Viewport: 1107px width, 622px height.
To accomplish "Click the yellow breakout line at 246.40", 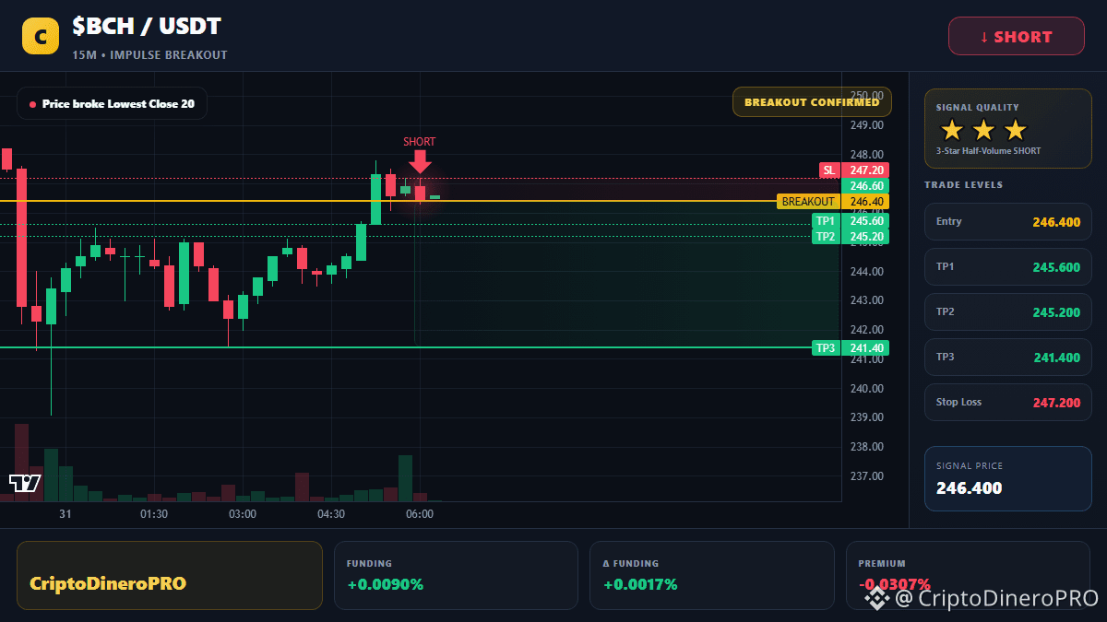I will click(387, 201).
